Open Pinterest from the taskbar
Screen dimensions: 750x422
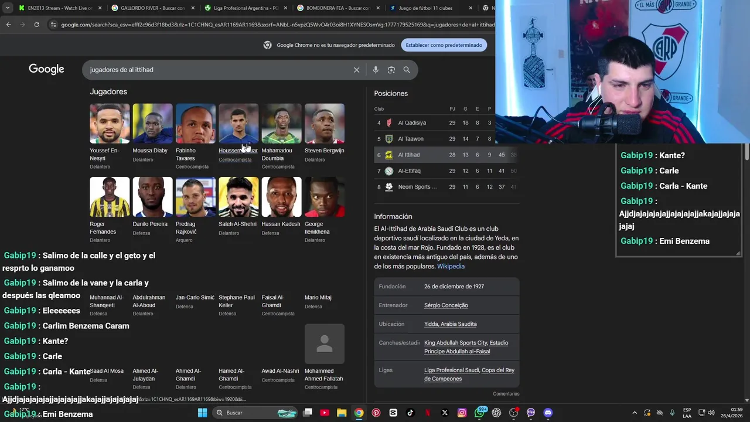pyautogui.click(x=376, y=413)
